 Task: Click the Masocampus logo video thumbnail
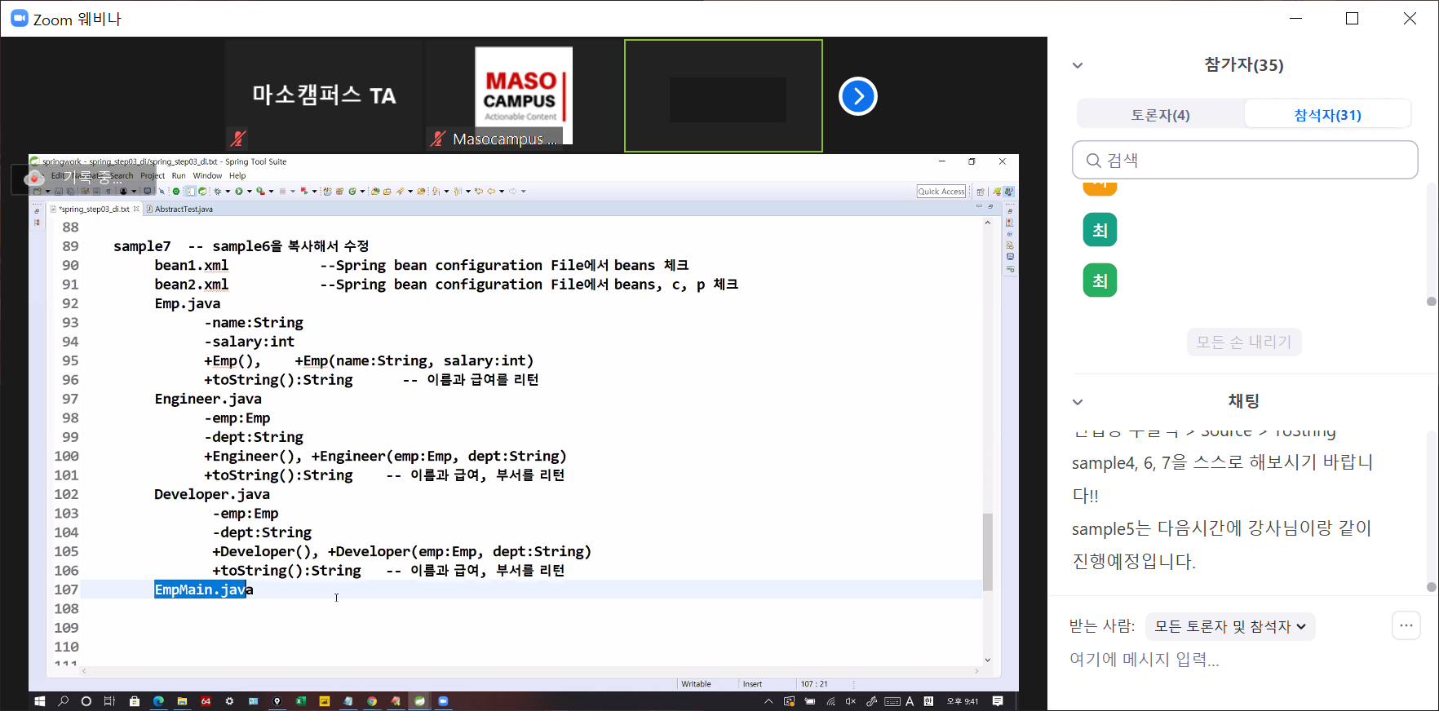click(x=523, y=95)
